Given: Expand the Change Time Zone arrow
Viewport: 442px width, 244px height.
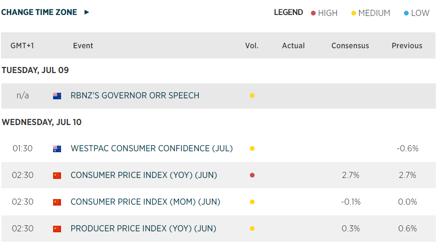Looking at the screenshot, I should (86, 13).
